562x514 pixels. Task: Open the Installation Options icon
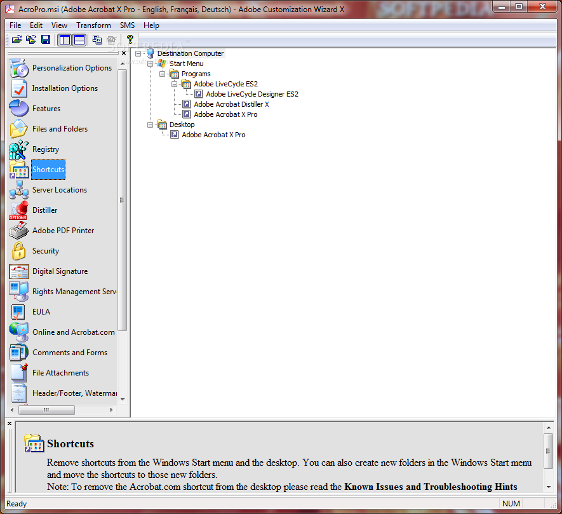pos(19,88)
